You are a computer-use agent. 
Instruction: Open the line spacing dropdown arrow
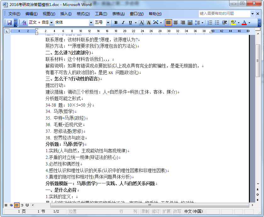[x=202, y=23]
